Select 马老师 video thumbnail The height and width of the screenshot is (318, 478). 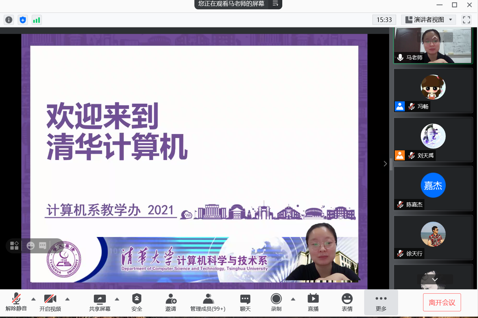433,46
